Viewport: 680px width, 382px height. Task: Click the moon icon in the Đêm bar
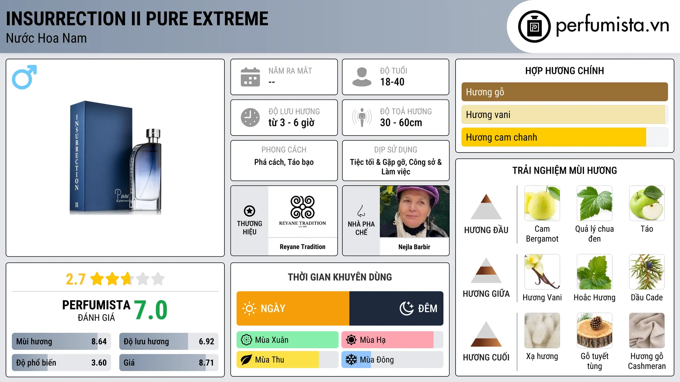click(407, 308)
